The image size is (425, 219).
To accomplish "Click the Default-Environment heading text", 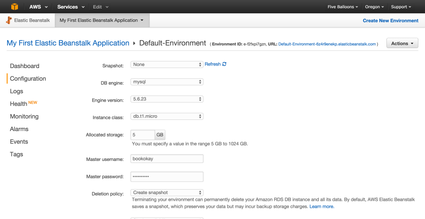I will tap(173, 43).
